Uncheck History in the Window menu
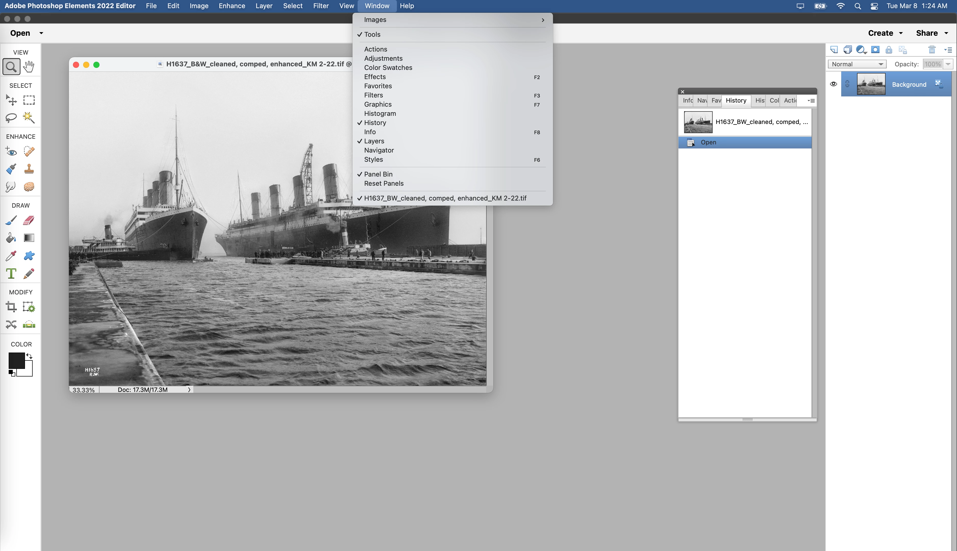Viewport: 957px width, 551px height. pyautogui.click(x=375, y=123)
